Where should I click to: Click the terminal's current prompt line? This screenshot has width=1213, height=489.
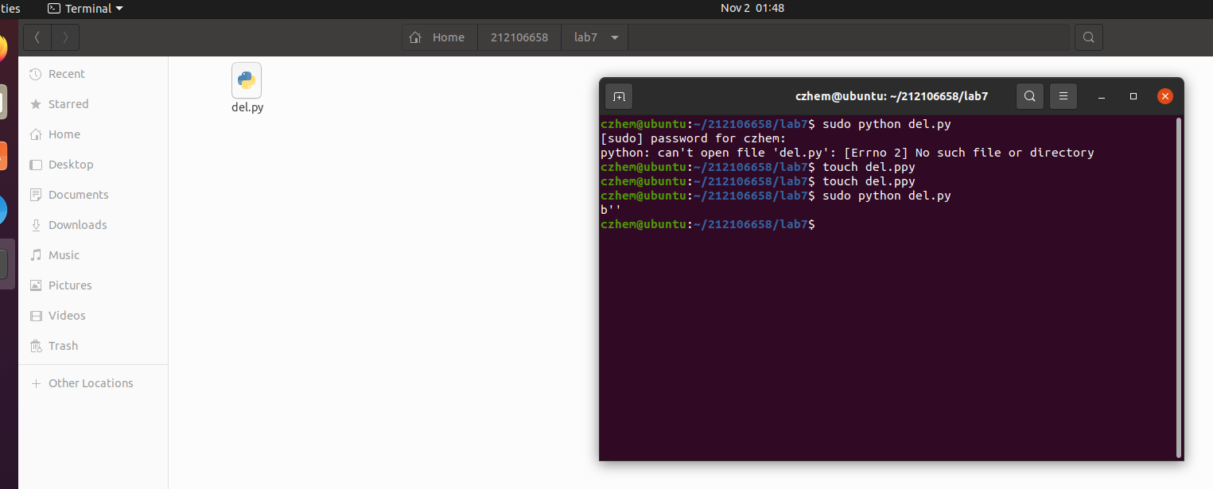point(708,224)
